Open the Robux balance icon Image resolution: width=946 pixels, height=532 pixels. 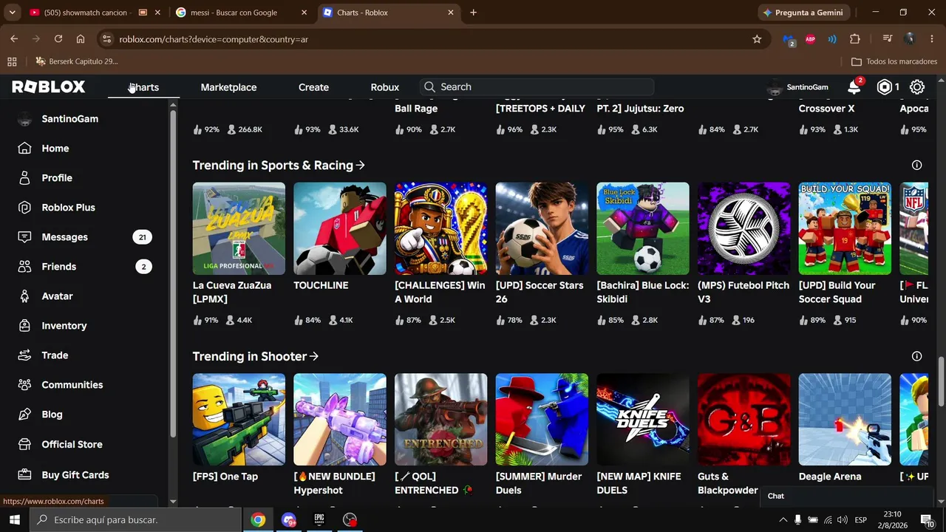pos(885,87)
